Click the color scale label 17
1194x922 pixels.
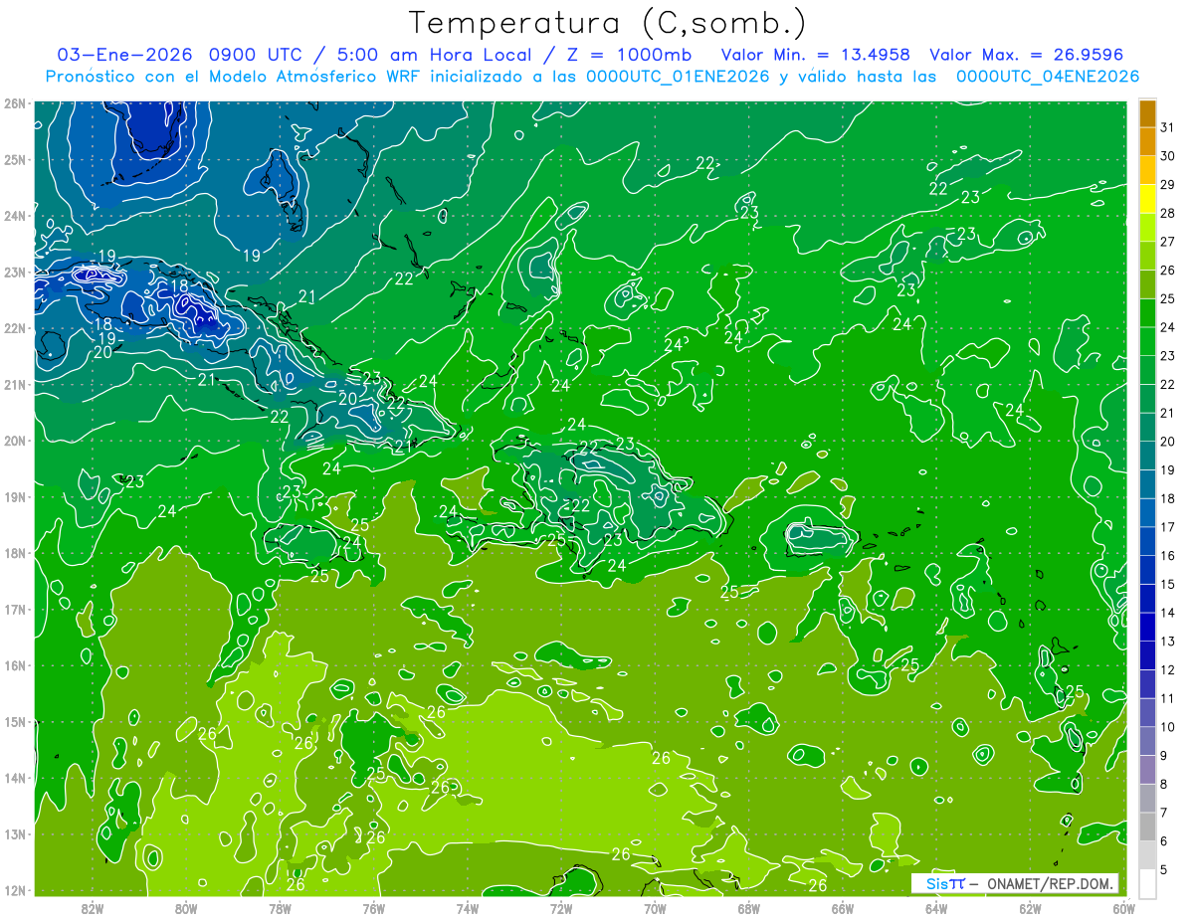point(1168,527)
